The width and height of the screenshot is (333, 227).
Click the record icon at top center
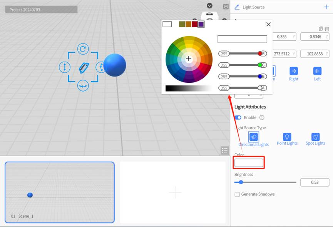[225, 6]
